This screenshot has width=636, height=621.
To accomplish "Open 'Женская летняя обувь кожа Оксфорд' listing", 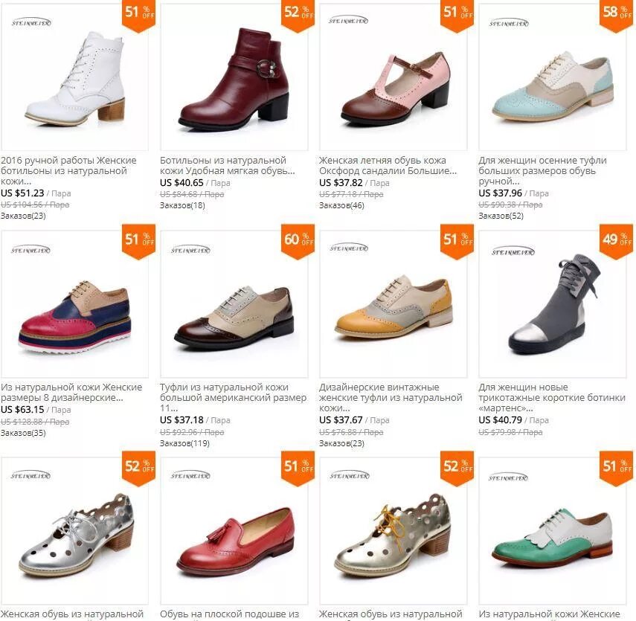I will pyautogui.click(x=388, y=166).
